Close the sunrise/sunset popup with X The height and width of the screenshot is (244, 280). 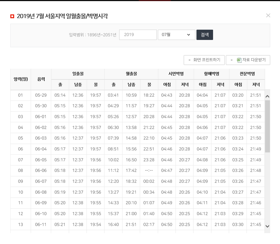point(268,15)
